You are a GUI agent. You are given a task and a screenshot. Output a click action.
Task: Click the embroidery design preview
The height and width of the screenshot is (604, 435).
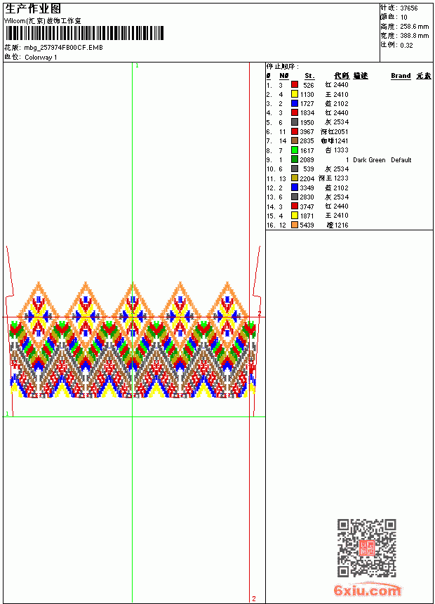tap(133, 340)
